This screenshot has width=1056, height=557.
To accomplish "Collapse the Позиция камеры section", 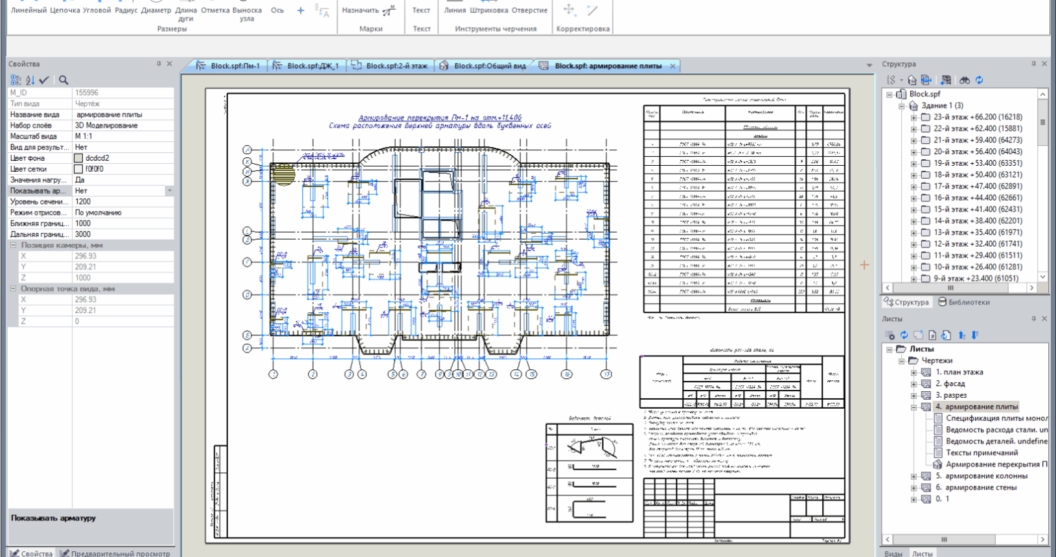I will pyautogui.click(x=13, y=245).
